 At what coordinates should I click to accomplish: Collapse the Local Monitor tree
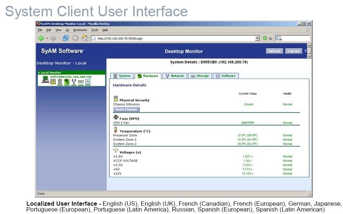coord(39,73)
